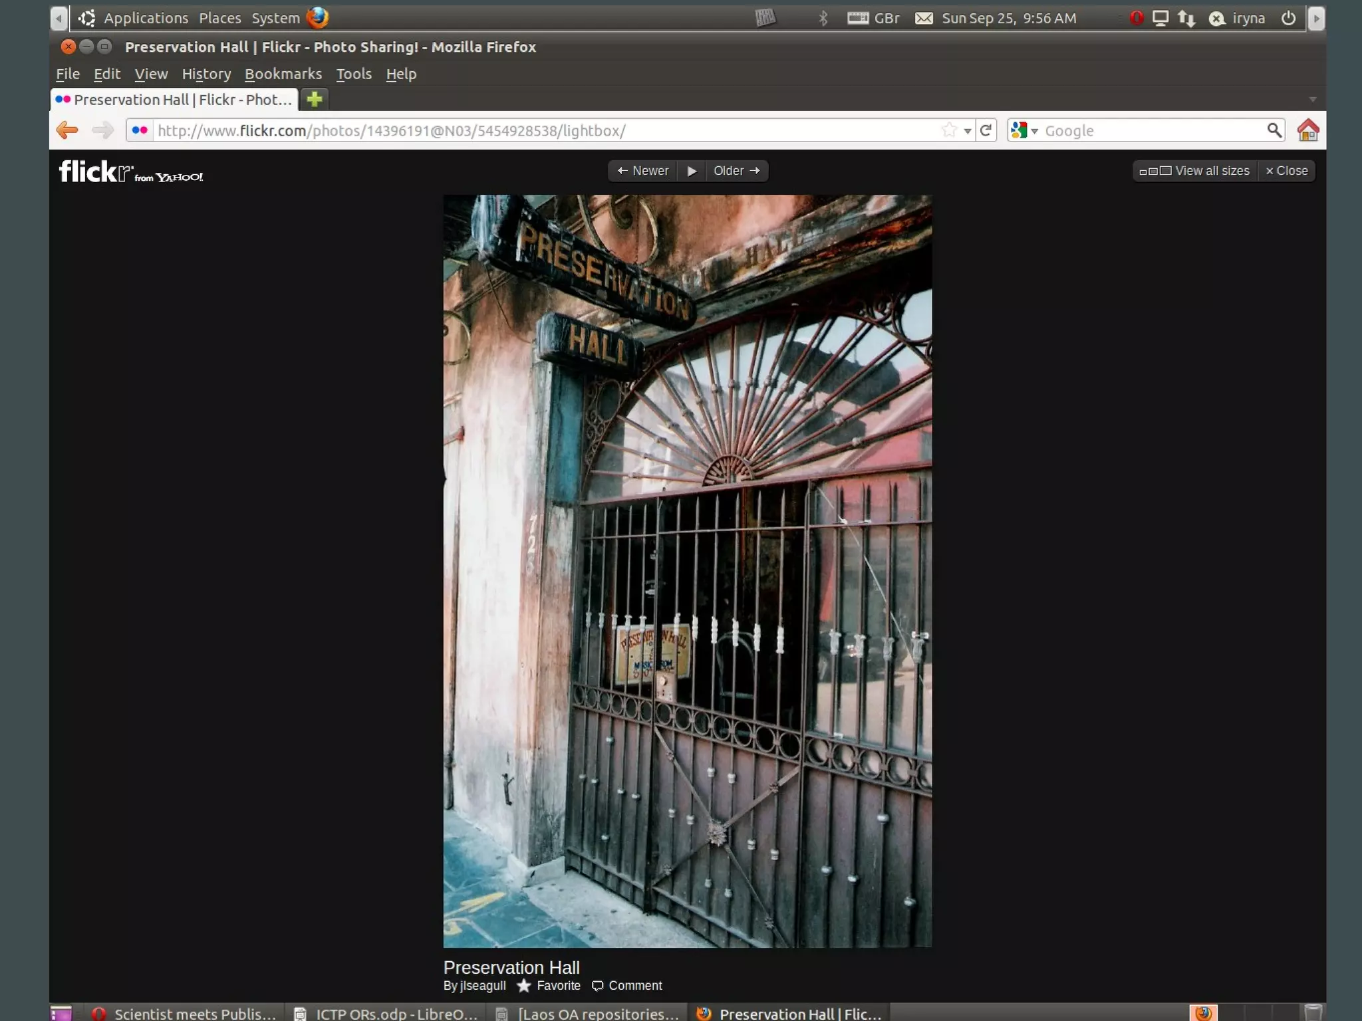Open the History menu

coord(206,74)
